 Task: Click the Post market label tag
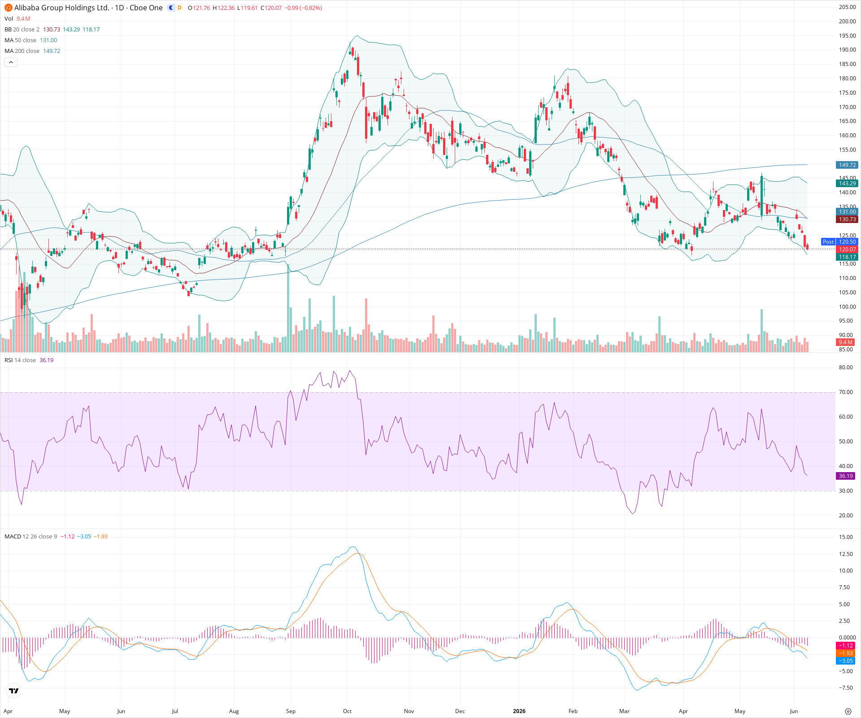coord(828,242)
